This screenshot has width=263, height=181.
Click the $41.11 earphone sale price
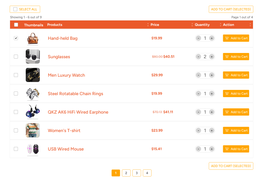click(168, 112)
